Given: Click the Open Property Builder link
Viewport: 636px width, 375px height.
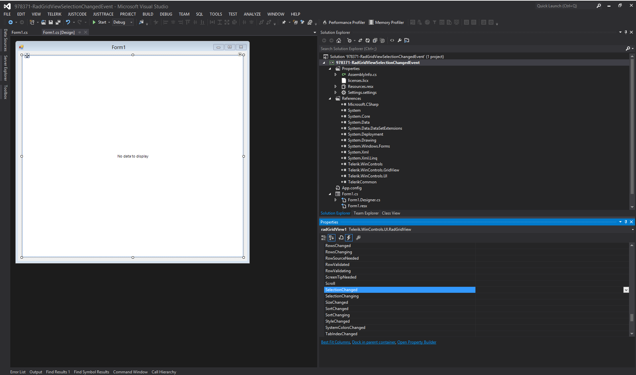Looking at the screenshot, I should tap(416, 342).
